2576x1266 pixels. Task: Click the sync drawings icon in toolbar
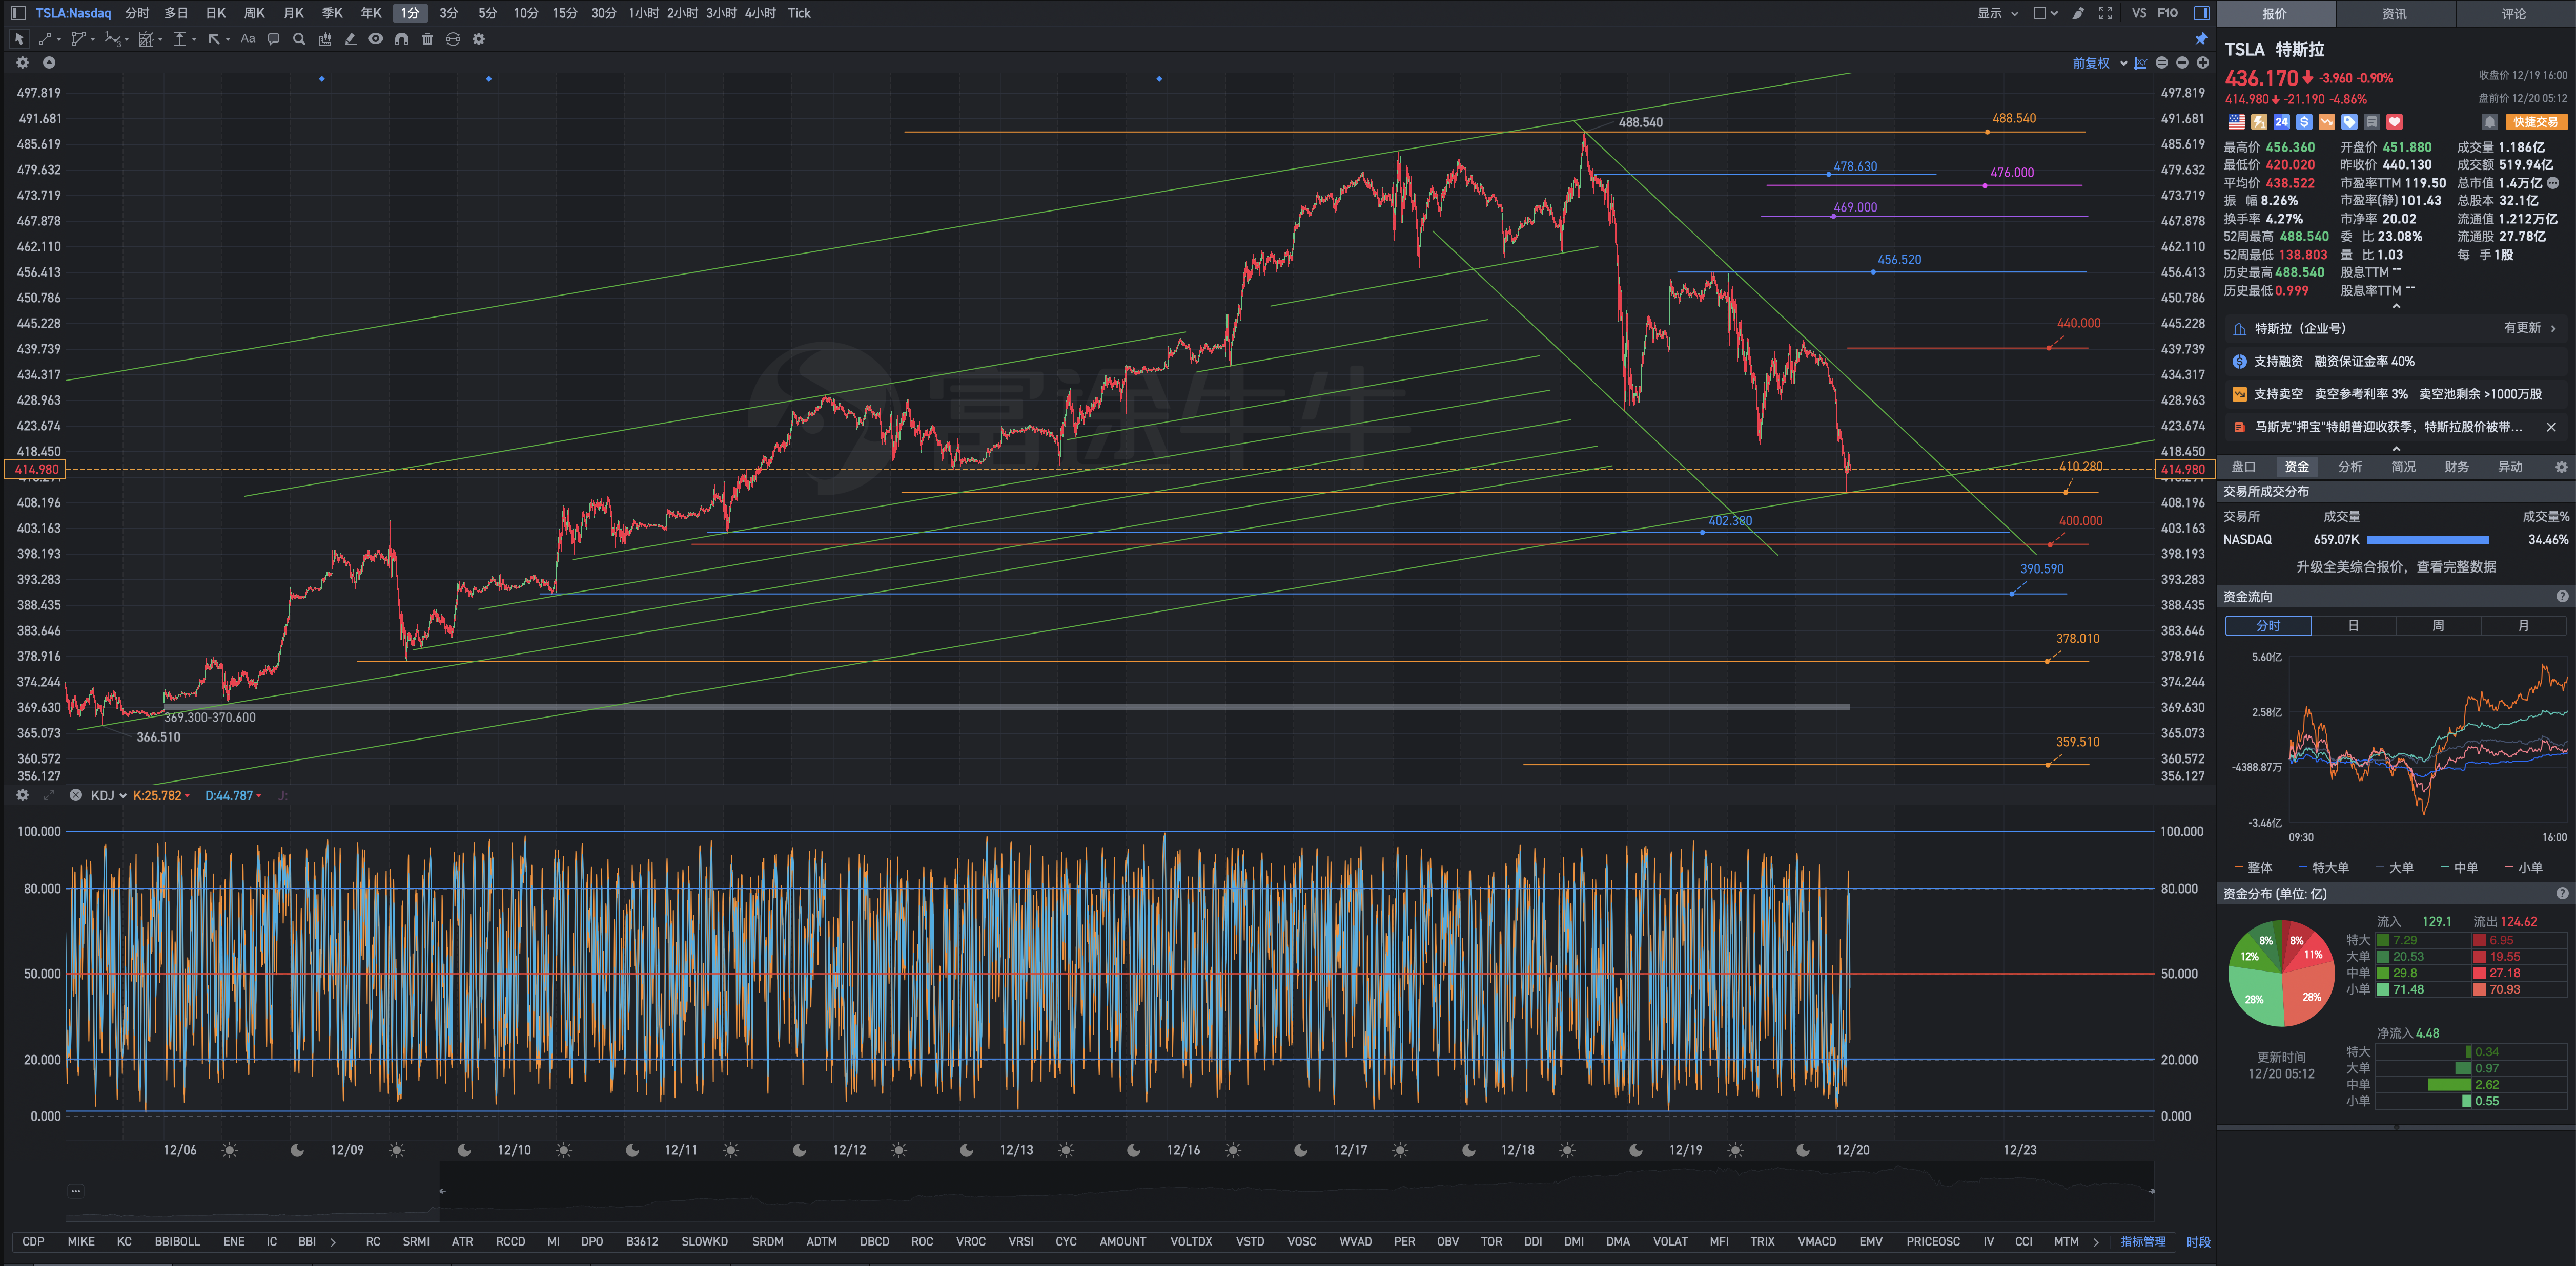pos(453,39)
